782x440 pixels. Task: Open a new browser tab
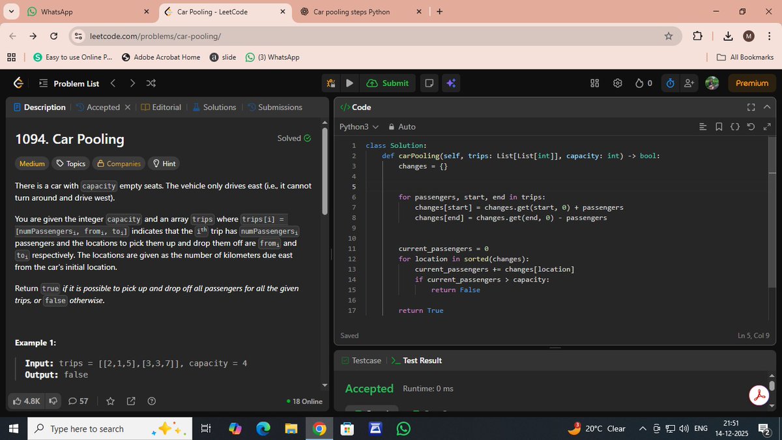(x=439, y=12)
